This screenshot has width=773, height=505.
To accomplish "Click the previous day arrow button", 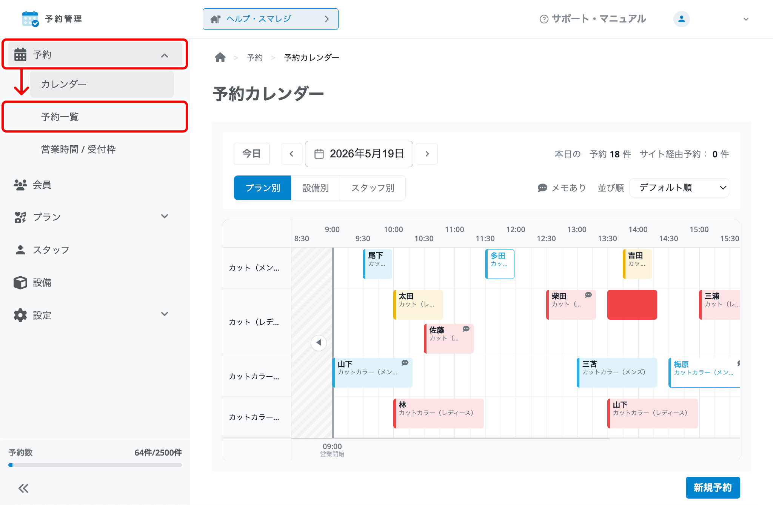I will coord(291,154).
